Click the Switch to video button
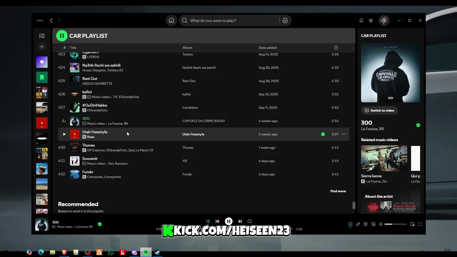Viewport: 457px width, 257px height. 379,110
